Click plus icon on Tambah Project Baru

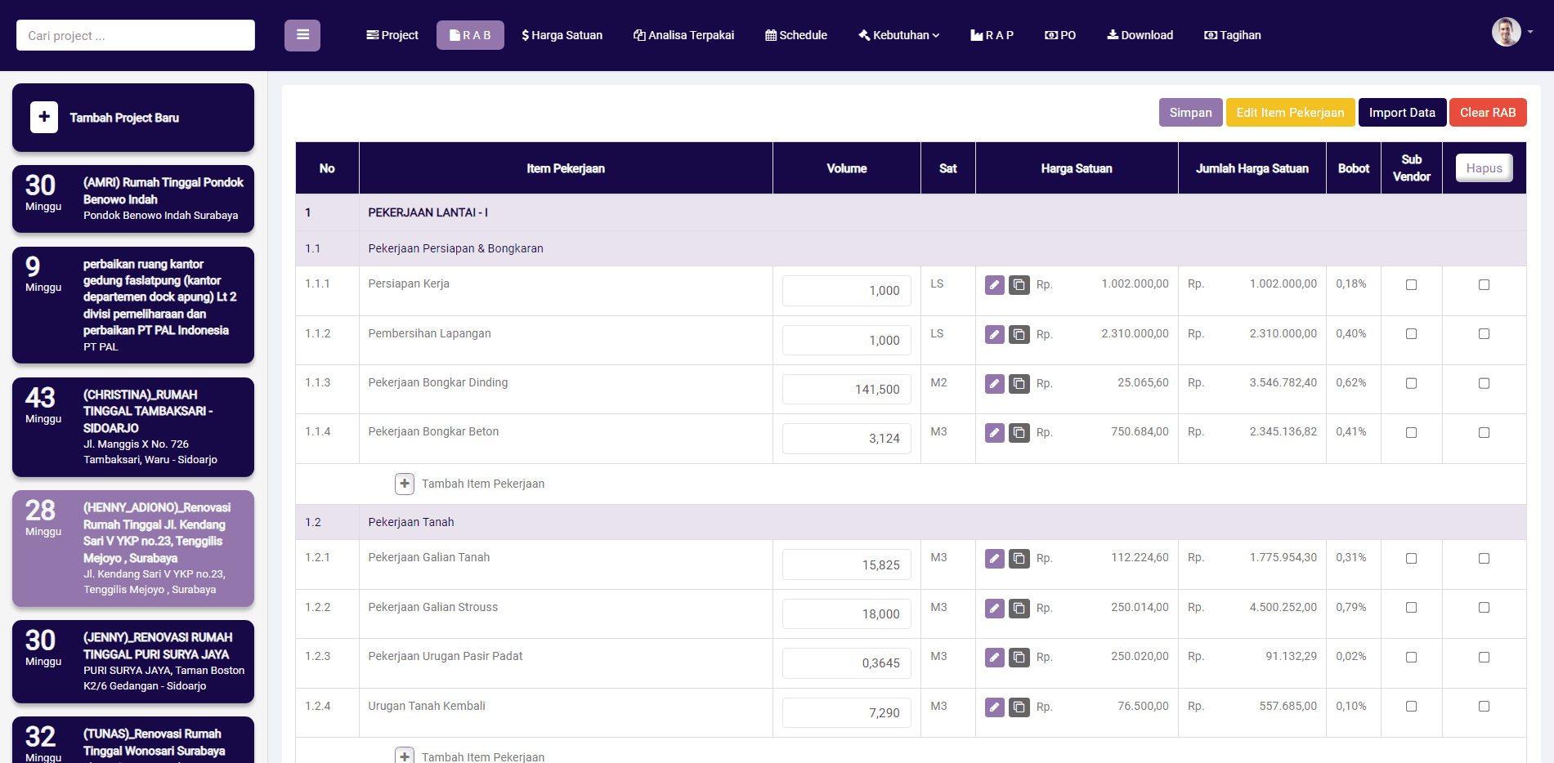coord(44,118)
